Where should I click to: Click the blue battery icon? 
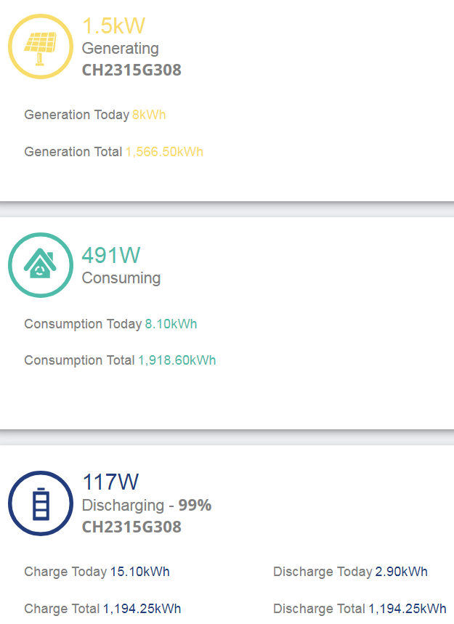[41, 503]
